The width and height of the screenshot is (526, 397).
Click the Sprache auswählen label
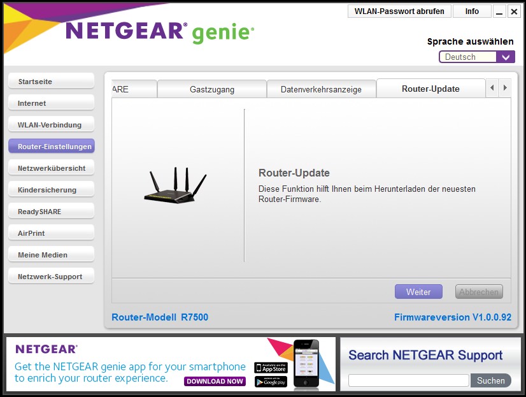pyautogui.click(x=471, y=41)
